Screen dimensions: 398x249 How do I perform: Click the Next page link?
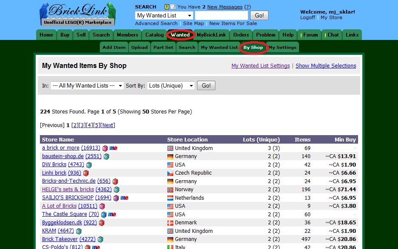tap(107, 125)
